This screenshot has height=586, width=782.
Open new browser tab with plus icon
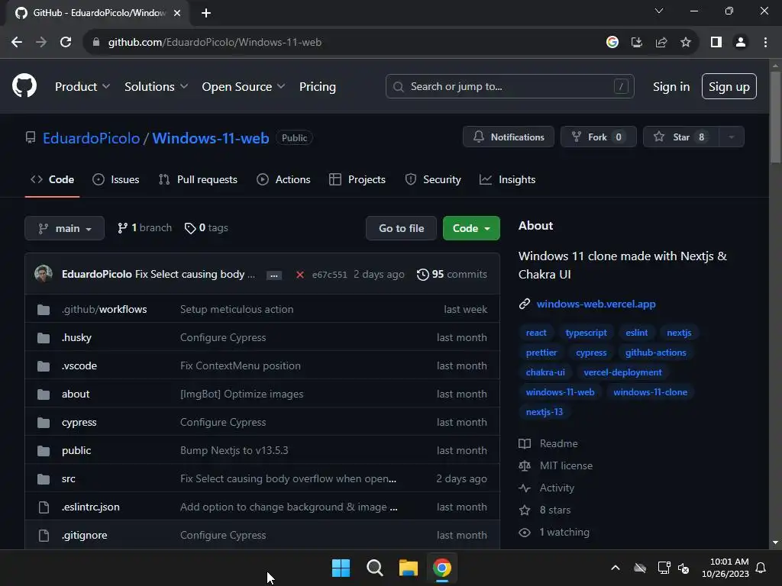click(206, 13)
